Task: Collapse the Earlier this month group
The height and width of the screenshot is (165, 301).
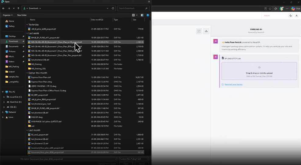Action: click(27, 73)
